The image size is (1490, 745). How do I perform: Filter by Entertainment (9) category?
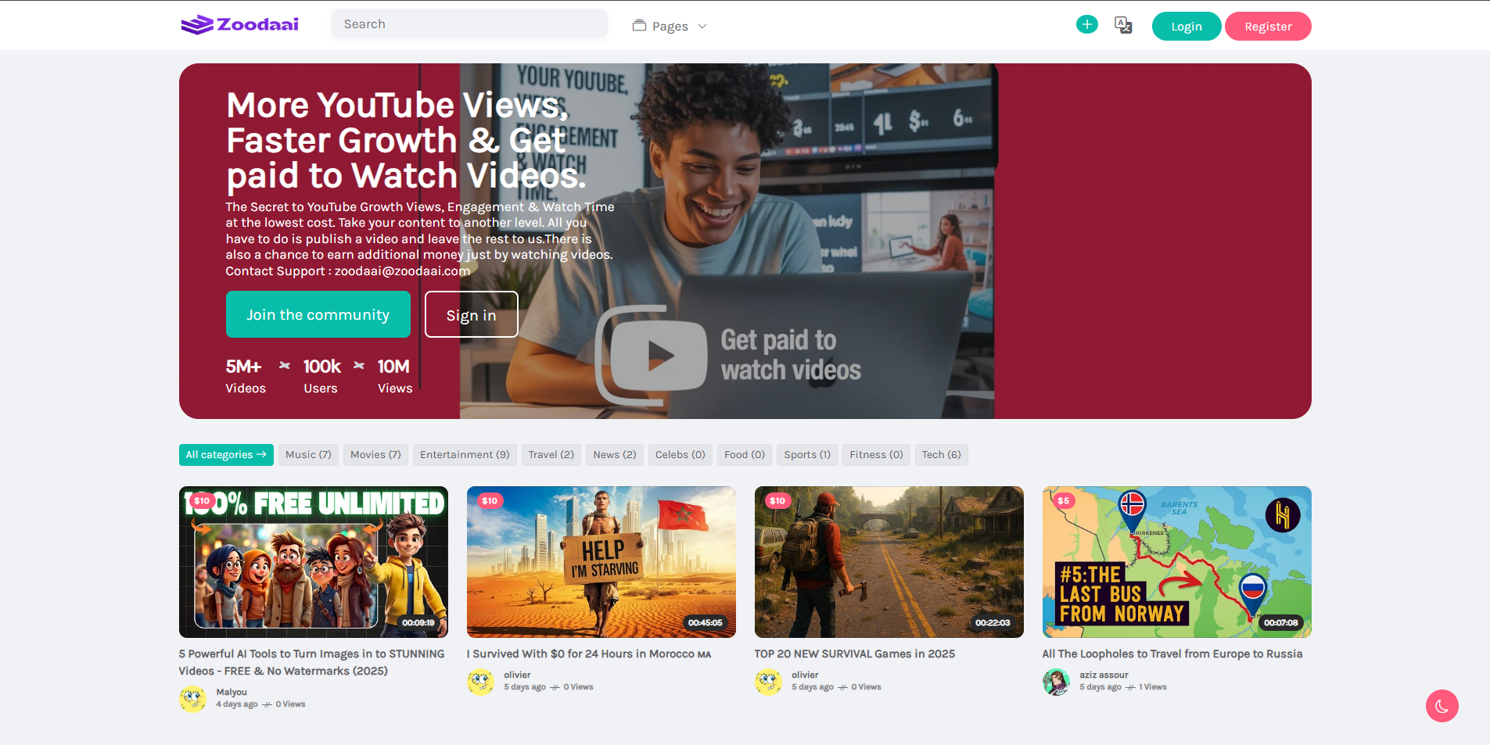point(465,455)
